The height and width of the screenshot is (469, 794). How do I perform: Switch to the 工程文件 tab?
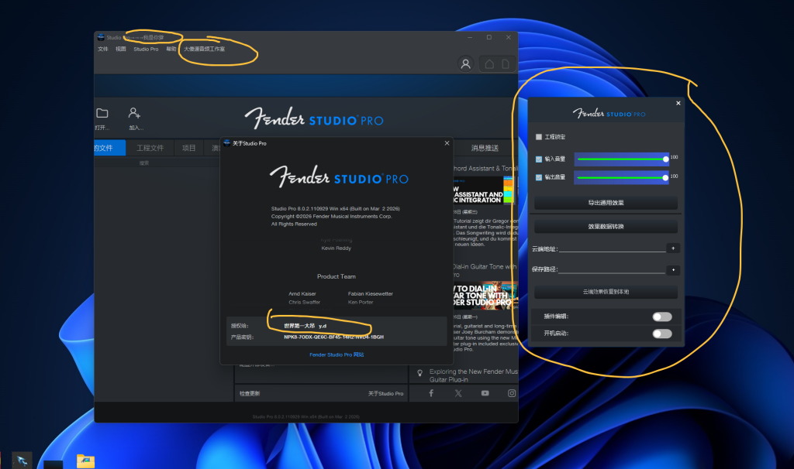(x=150, y=148)
